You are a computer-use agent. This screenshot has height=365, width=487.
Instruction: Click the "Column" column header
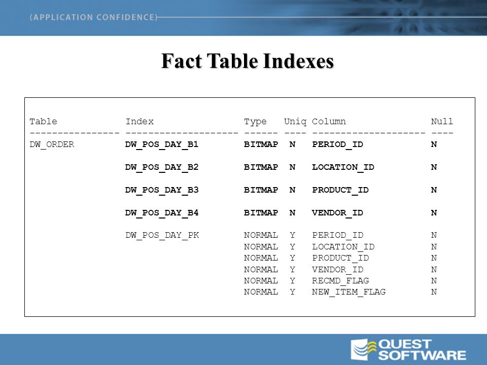[x=329, y=121]
